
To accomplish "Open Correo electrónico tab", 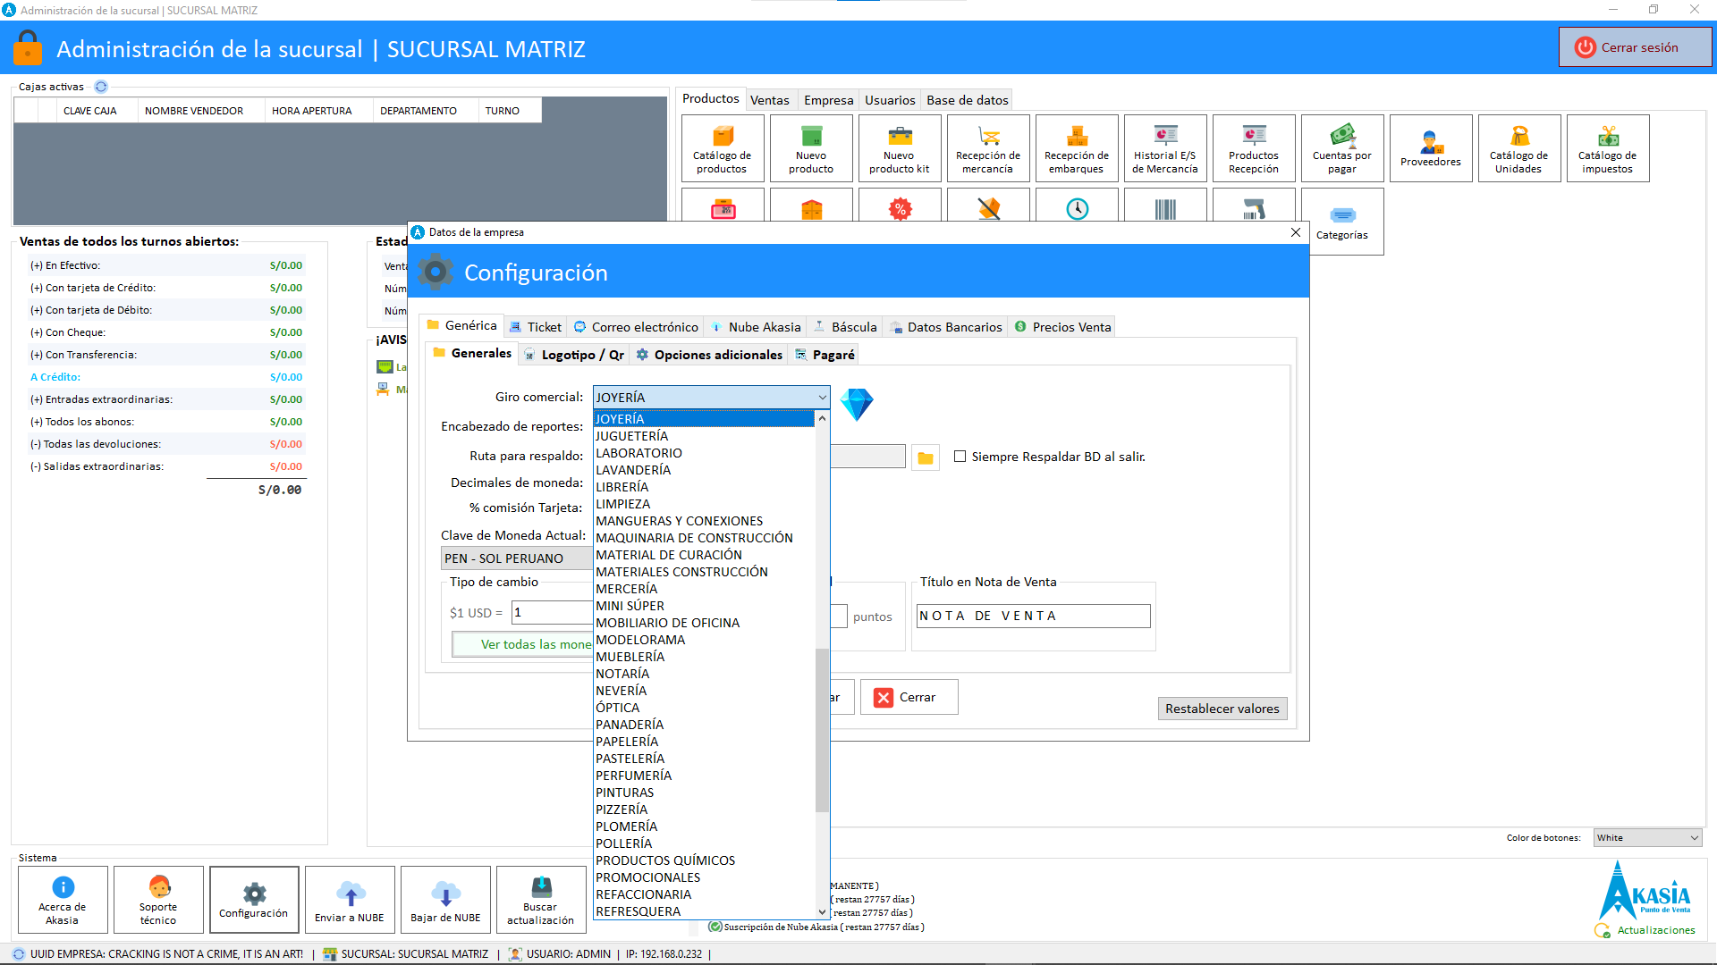I will click(636, 327).
